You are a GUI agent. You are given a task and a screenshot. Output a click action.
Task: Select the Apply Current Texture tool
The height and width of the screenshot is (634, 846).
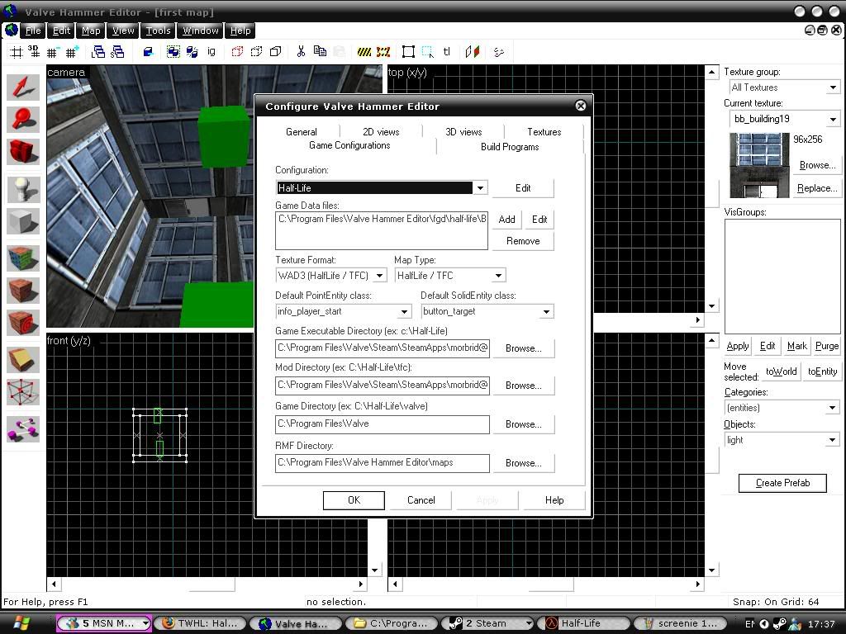pyautogui.click(x=23, y=291)
